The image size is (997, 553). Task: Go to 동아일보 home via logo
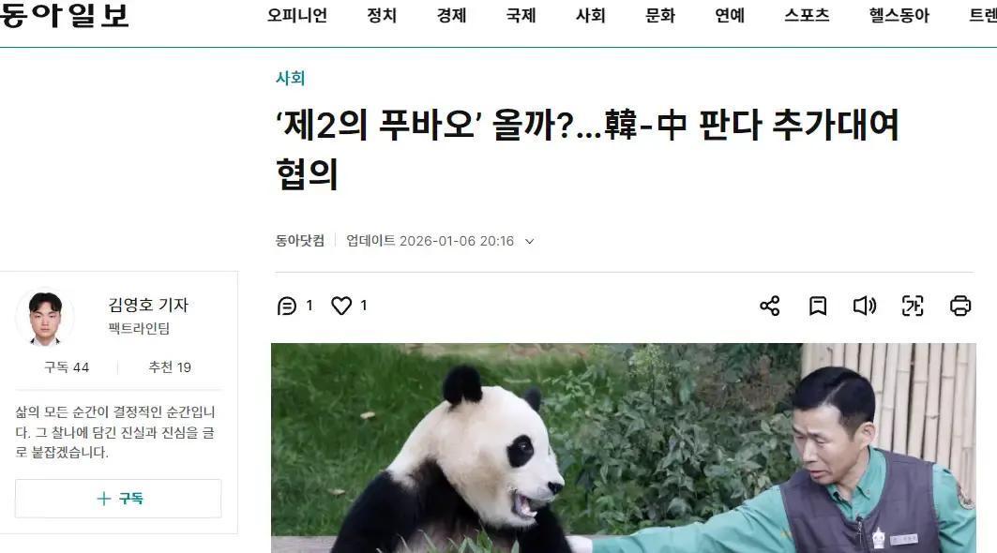tap(64, 15)
